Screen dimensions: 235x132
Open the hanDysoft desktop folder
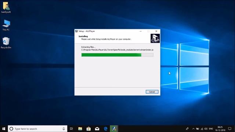6,7
